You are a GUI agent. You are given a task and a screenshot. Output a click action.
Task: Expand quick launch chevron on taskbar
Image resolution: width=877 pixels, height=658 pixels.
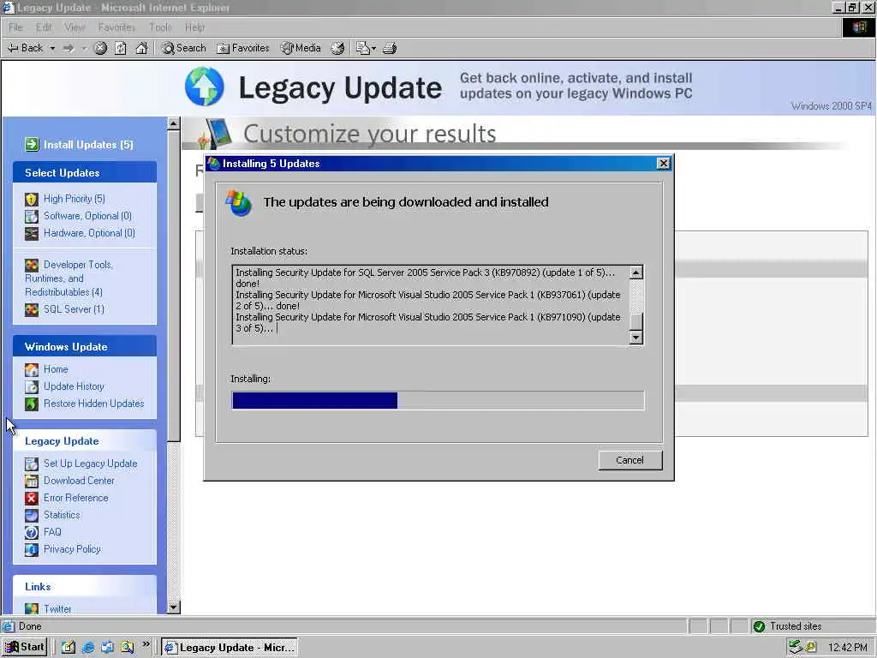tap(146, 644)
